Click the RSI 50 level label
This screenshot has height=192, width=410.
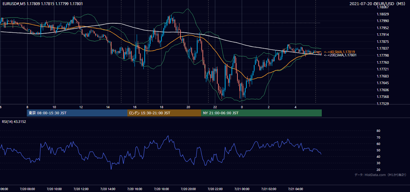378,150
